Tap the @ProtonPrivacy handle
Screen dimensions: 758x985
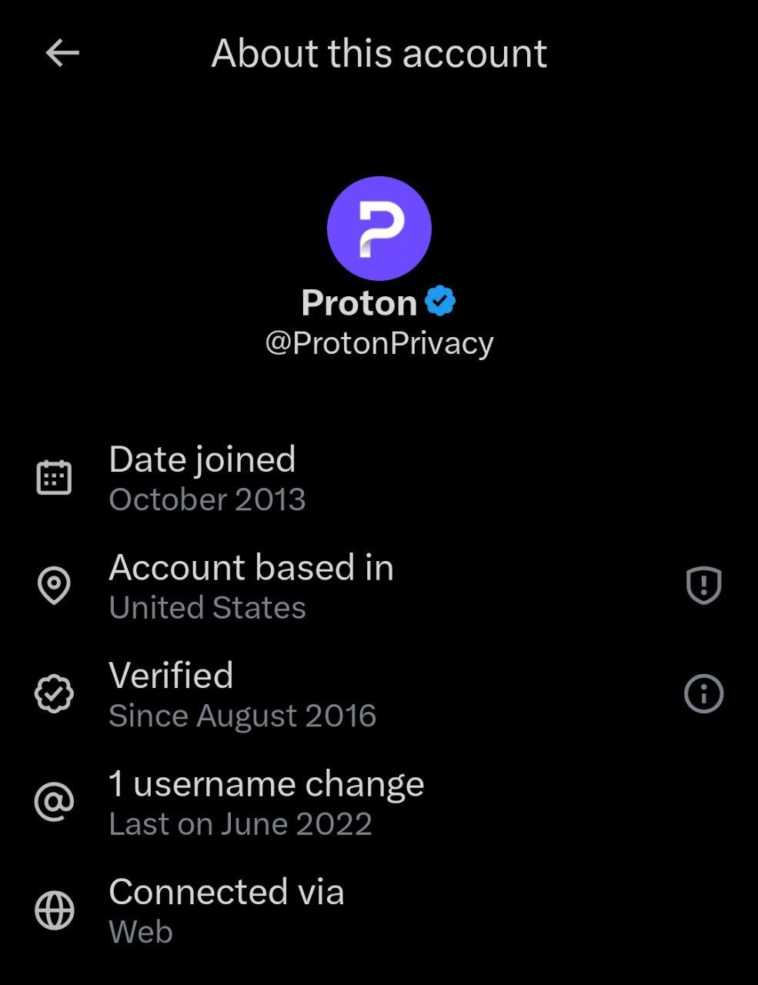(379, 343)
